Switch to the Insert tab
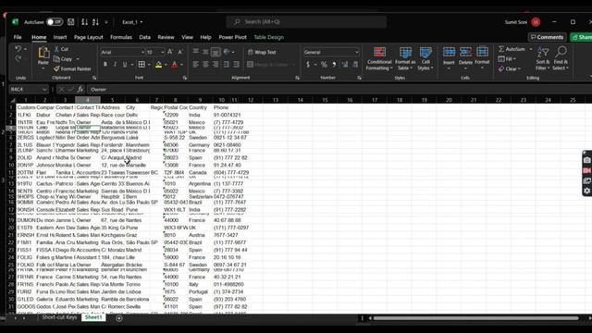Screen dimensions: 592x333 [x=59, y=37]
